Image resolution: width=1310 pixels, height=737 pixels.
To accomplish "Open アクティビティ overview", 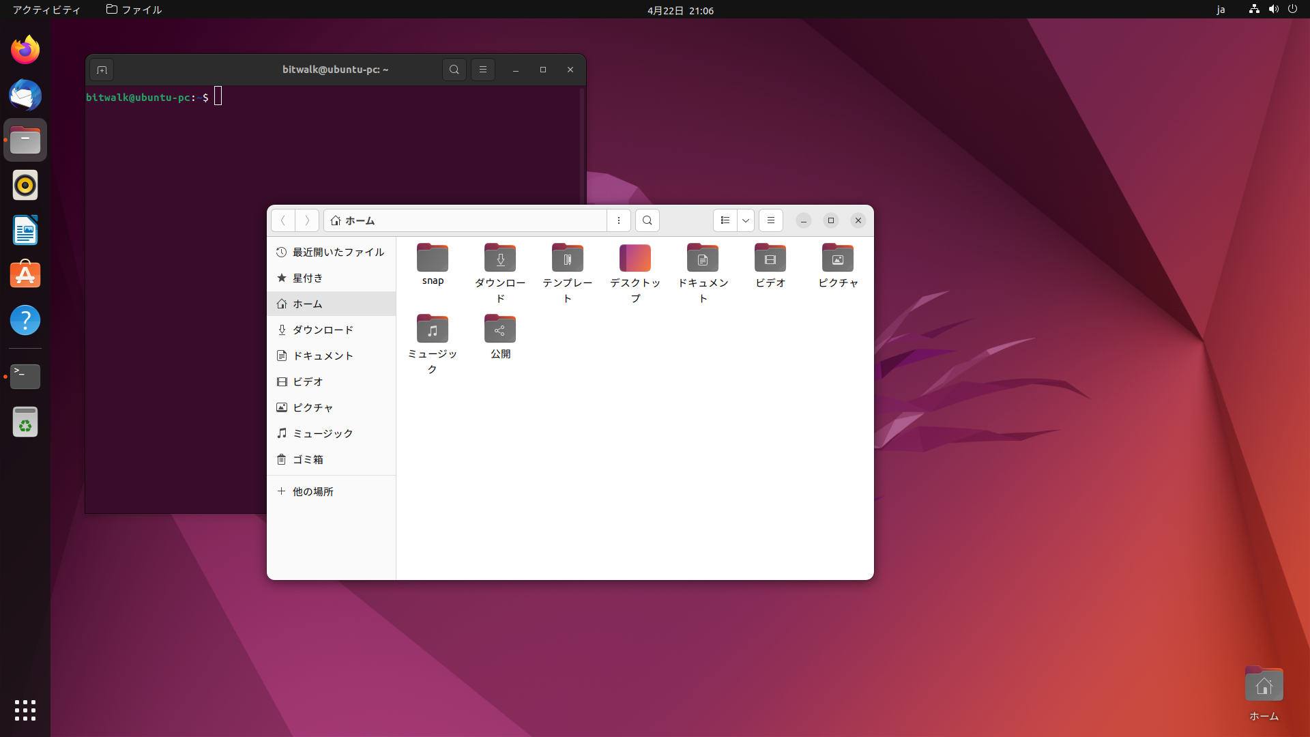I will pos(46,10).
